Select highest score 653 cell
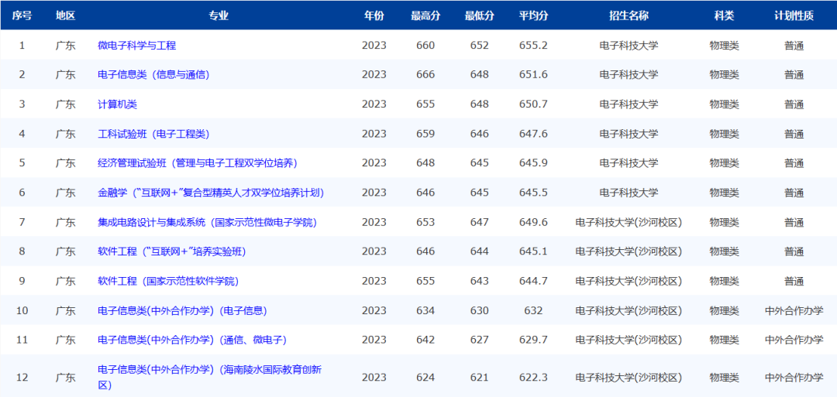Image resolution: width=837 pixels, height=397 pixels. [x=425, y=221]
